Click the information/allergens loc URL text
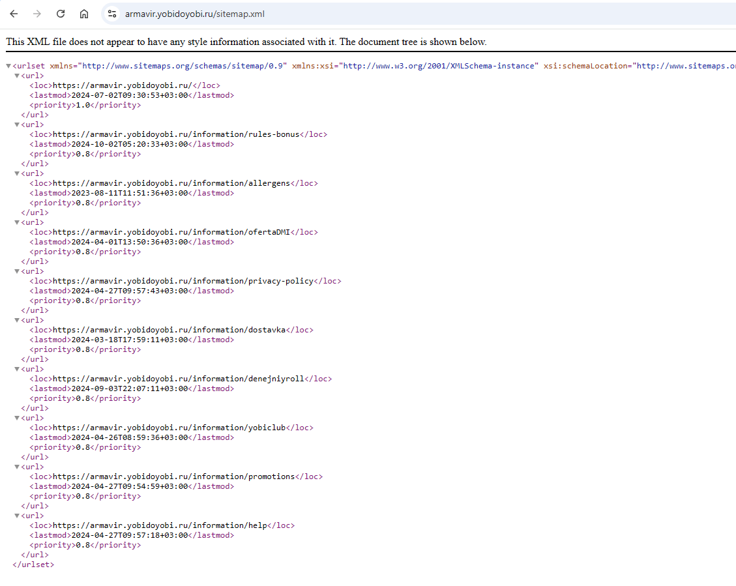The height and width of the screenshot is (586, 736). pyautogui.click(x=171, y=183)
